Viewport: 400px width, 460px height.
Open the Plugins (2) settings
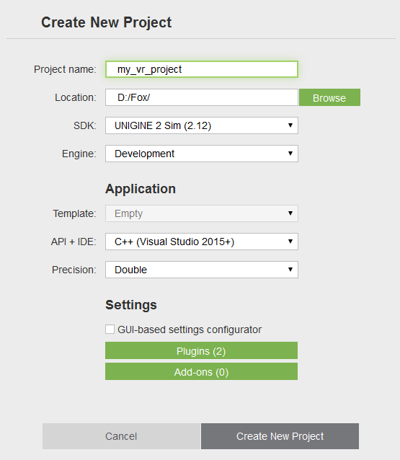point(202,350)
